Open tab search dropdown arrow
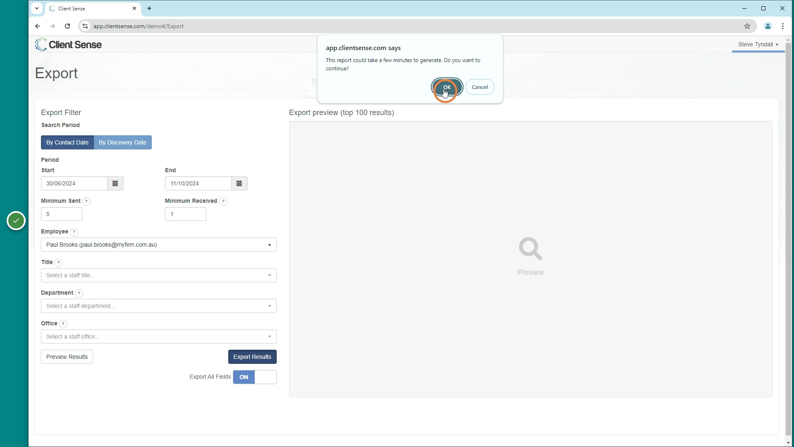This screenshot has width=794, height=447. (37, 8)
